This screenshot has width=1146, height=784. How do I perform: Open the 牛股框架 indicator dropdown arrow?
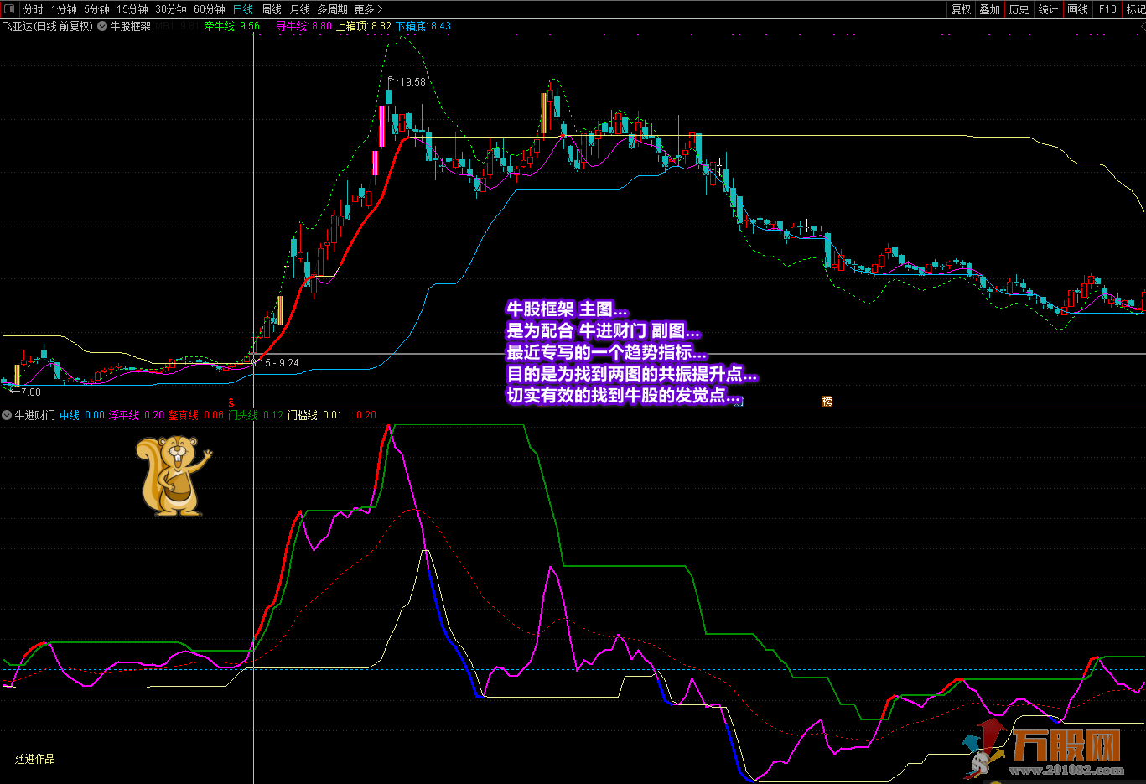102,26
